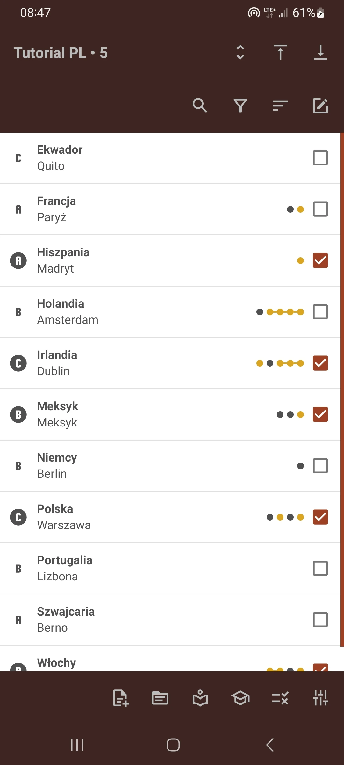Tap the expand/collapse chevrons icon
Viewport: 344px width, 765px height.
tap(240, 53)
